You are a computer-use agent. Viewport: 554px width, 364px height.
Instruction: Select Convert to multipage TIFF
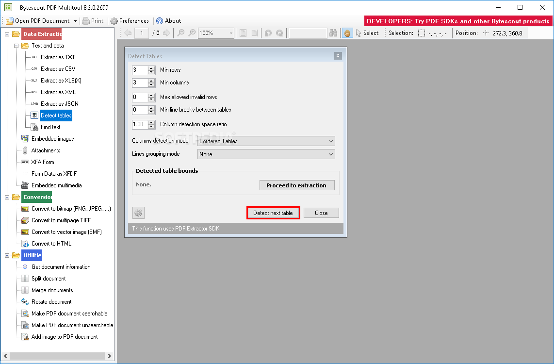click(x=61, y=220)
